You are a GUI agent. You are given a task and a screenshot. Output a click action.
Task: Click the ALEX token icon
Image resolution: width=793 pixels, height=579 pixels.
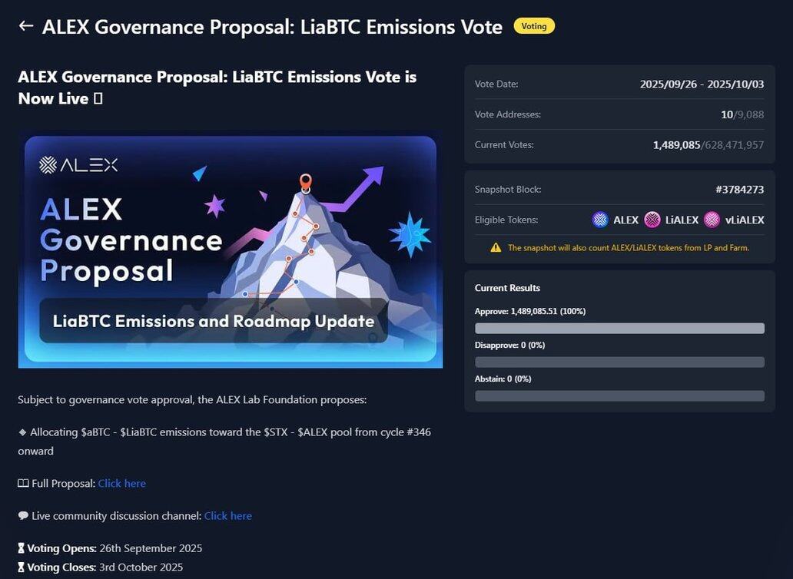click(600, 220)
